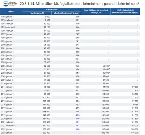145x135 pixels.
Task: Click the 38,1 link in 2021. március row
Action: coord(77,125)
